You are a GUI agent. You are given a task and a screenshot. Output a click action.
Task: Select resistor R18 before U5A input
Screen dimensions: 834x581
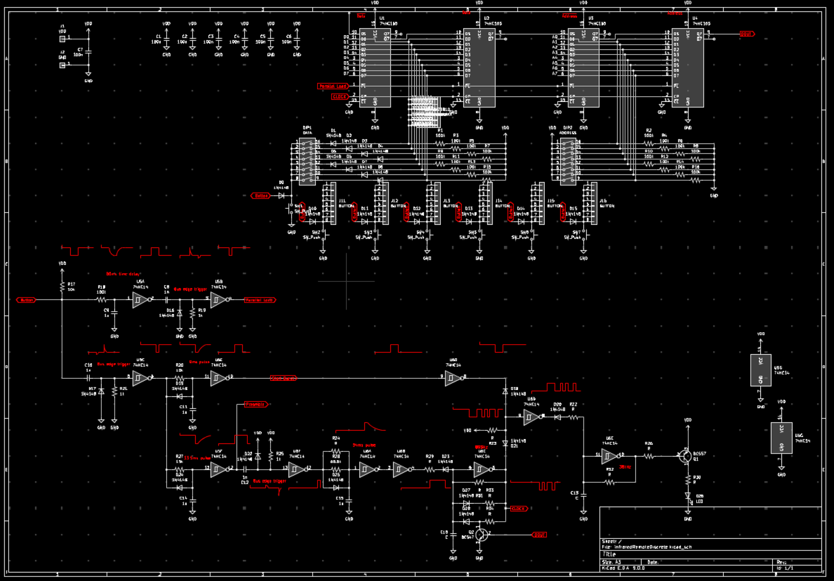tap(101, 300)
